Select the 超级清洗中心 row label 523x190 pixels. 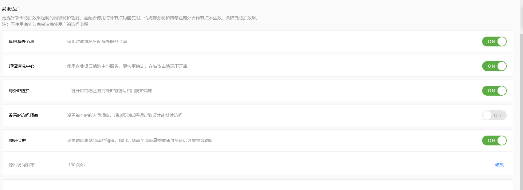pos(22,66)
